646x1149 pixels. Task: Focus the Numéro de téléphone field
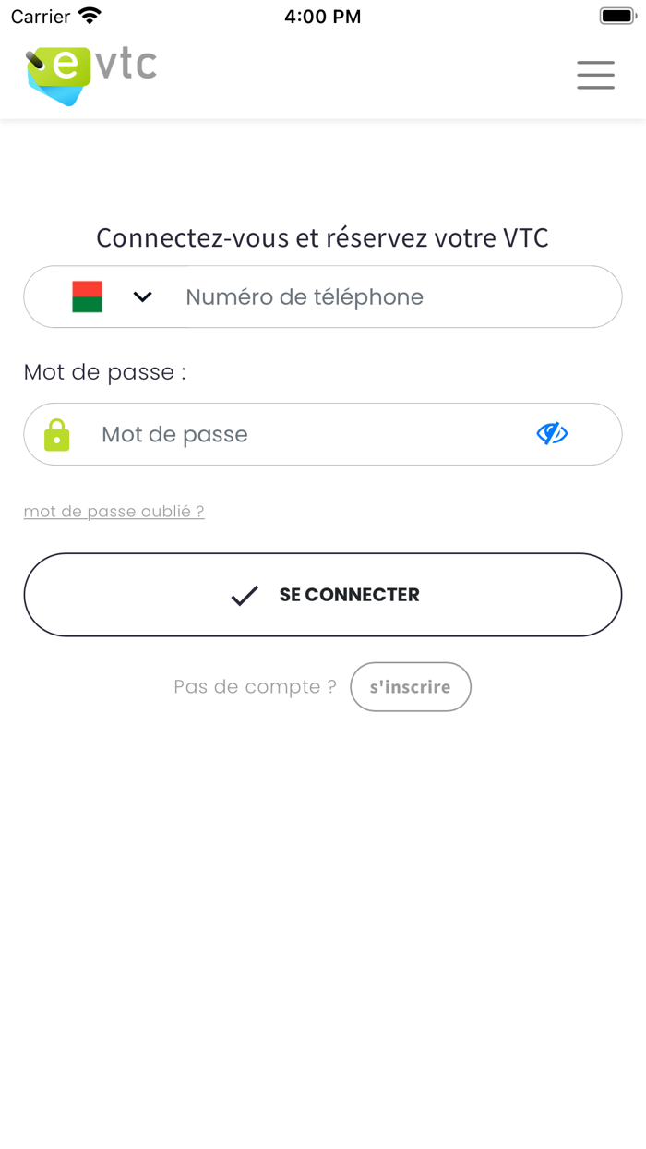click(x=397, y=296)
